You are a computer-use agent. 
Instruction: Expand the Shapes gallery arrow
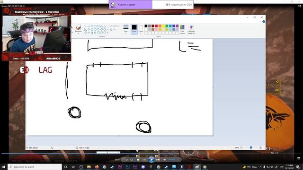pyautogui.click(x=107, y=33)
